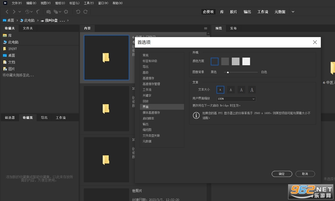
Task: Choose the largest 文本大小 A option
Action: (x=252, y=90)
